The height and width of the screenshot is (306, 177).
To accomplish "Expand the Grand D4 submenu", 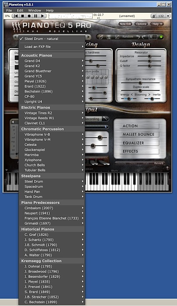I will tap(52, 61).
